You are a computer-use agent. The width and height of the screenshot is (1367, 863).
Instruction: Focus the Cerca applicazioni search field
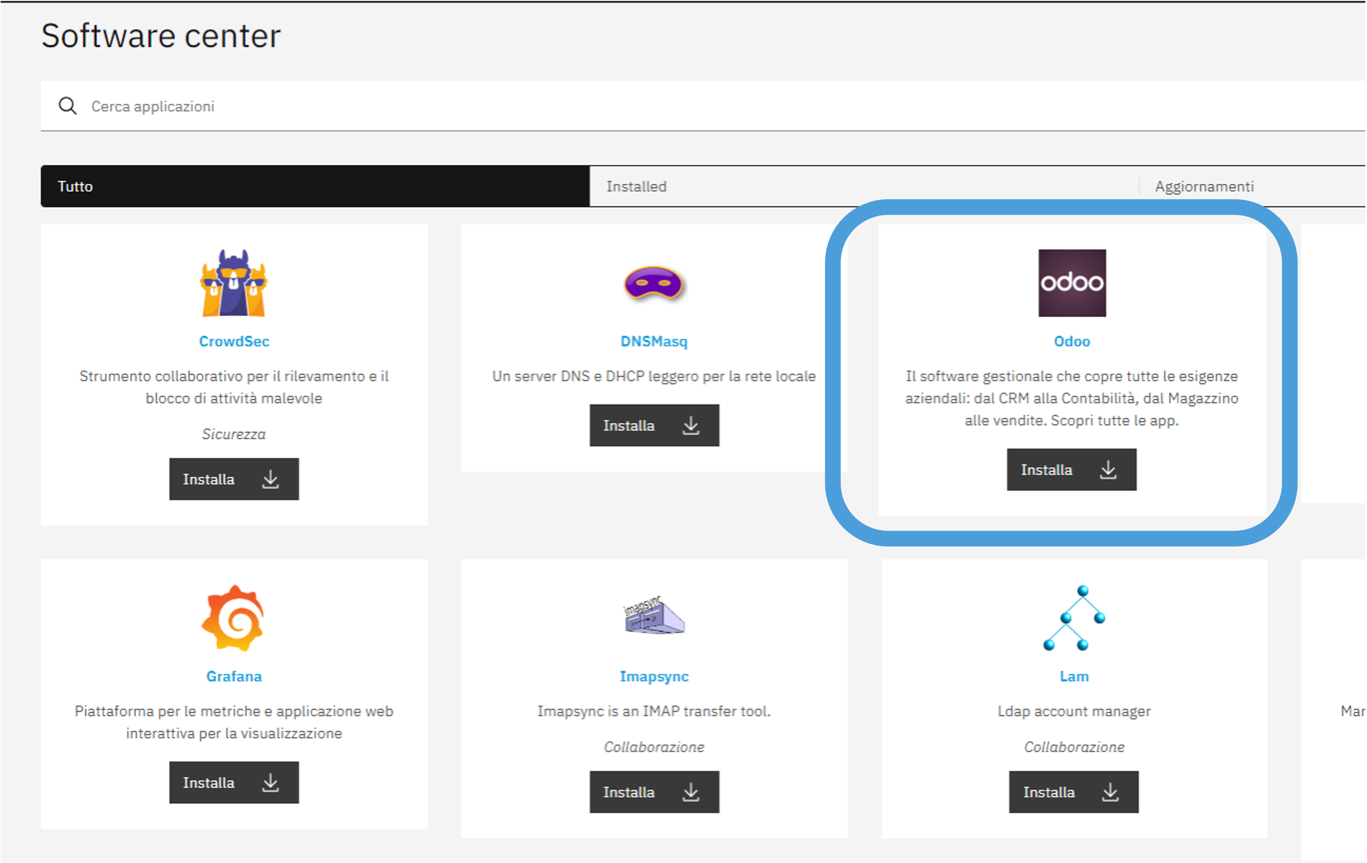[703, 106]
